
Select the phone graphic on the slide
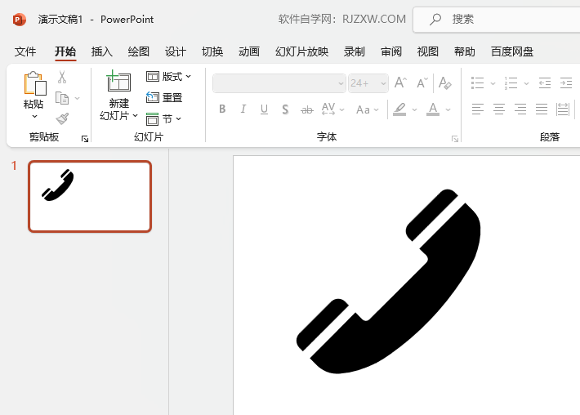pos(388,282)
